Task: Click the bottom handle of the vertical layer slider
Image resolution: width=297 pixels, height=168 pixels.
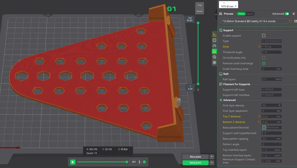Action: [x=198, y=84]
